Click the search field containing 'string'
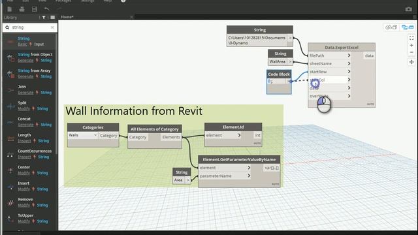This screenshot has width=418, height=235. coord(29,27)
